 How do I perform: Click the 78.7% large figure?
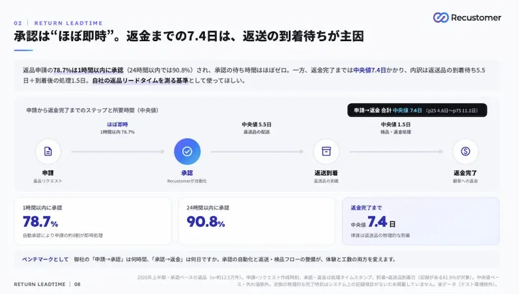41,222
